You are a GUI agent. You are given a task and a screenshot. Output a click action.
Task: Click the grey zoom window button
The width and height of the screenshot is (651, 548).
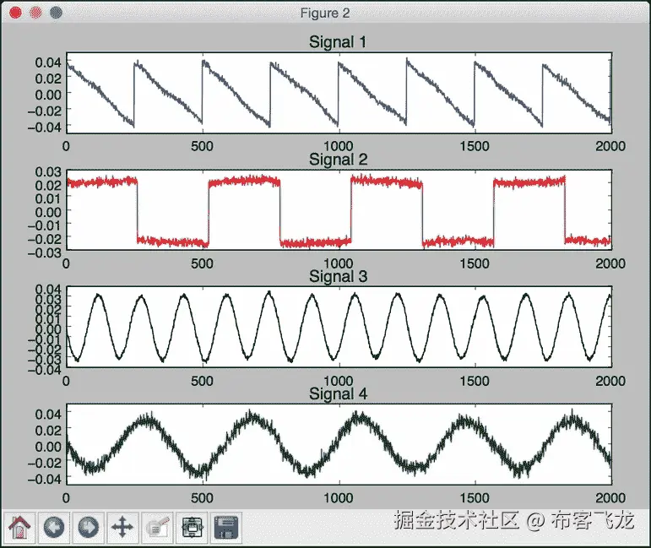pos(56,13)
